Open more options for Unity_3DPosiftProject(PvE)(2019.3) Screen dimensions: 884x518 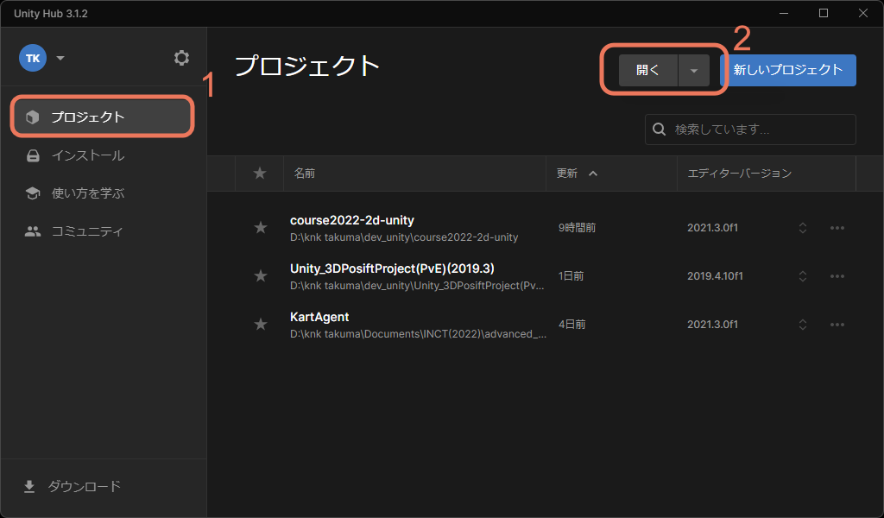837,276
